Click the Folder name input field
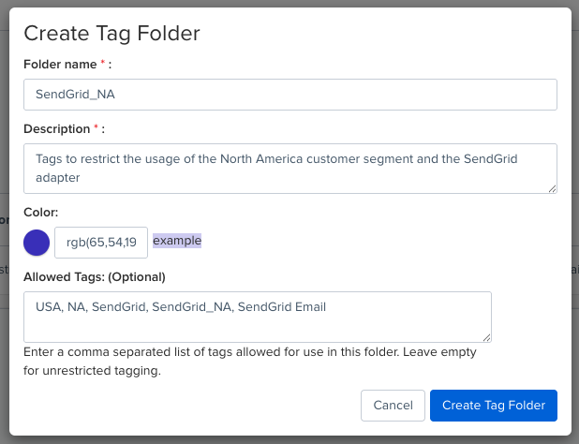Image resolution: width=579 pixels, height=444 pixels. pyautogui.click(x=290, y=95)
